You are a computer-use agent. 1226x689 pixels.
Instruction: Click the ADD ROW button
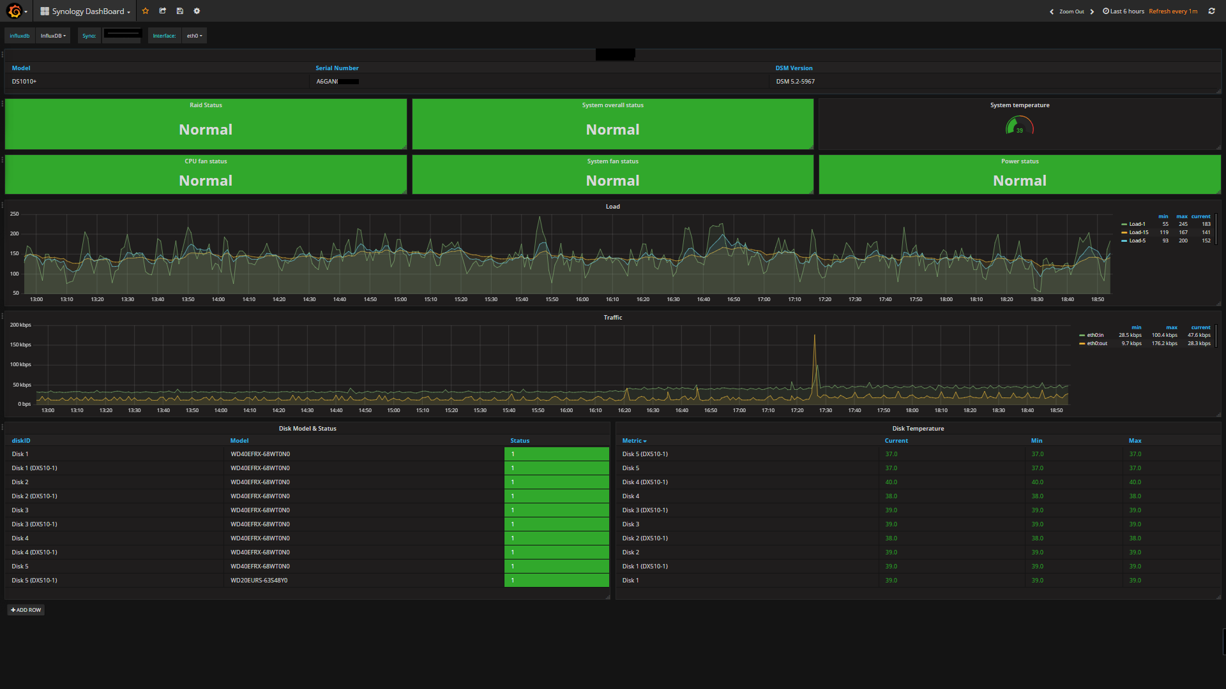point(26,610)
